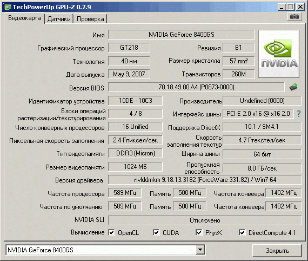Click default shader clock 1402 МГц
Screen dimensions: 308x261
tap(284, 206)
